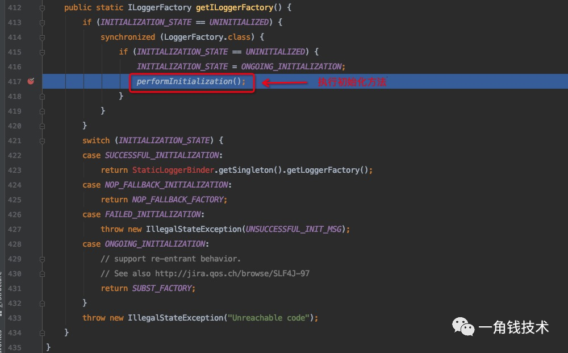Viewport: 568px width, 353px height.
Task: Click line number 427 in gutter
Action: coord(15,230)
